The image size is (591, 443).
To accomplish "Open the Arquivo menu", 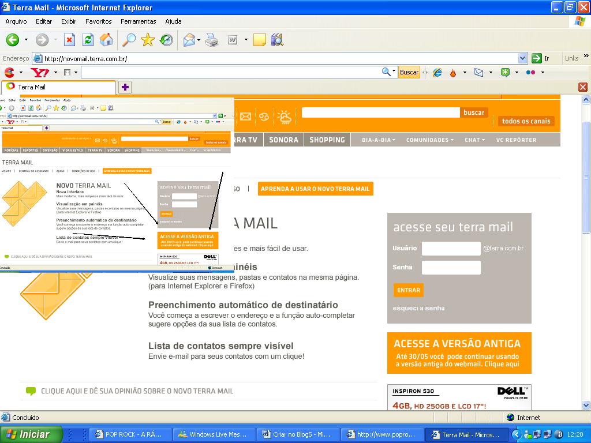I will (16, 21).
